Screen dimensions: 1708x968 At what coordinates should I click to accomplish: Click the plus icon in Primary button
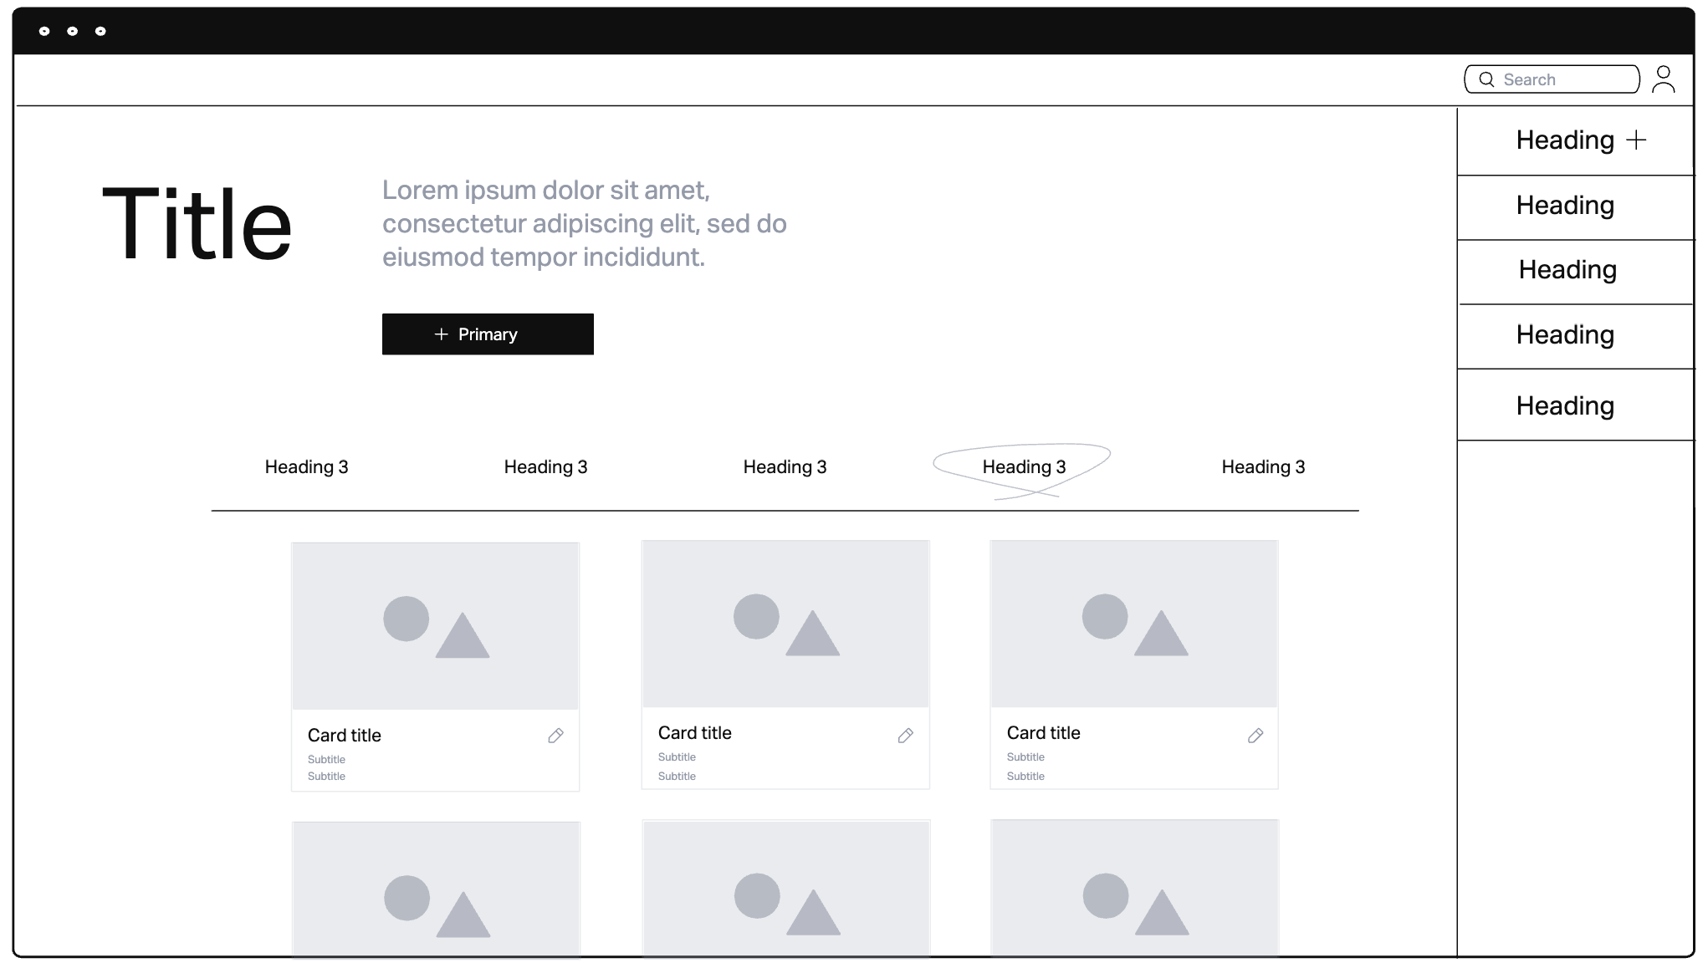click(x=441, y=334)
